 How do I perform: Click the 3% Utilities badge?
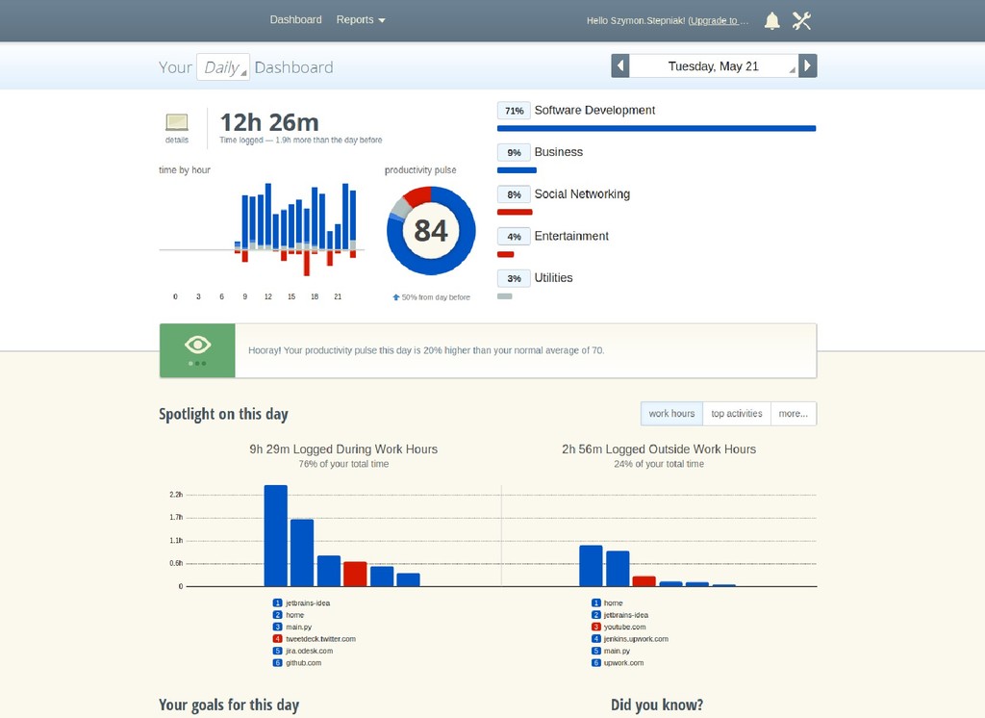tap(514, 278)
